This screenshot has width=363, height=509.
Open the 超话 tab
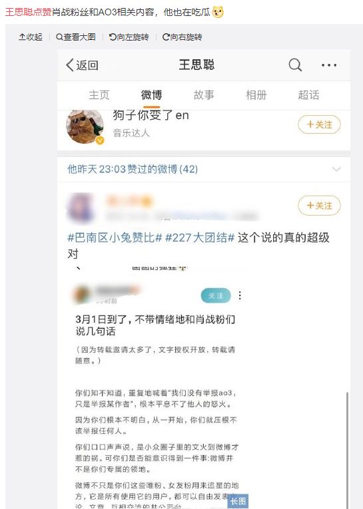pyautogui.click(x=309, y=95)
